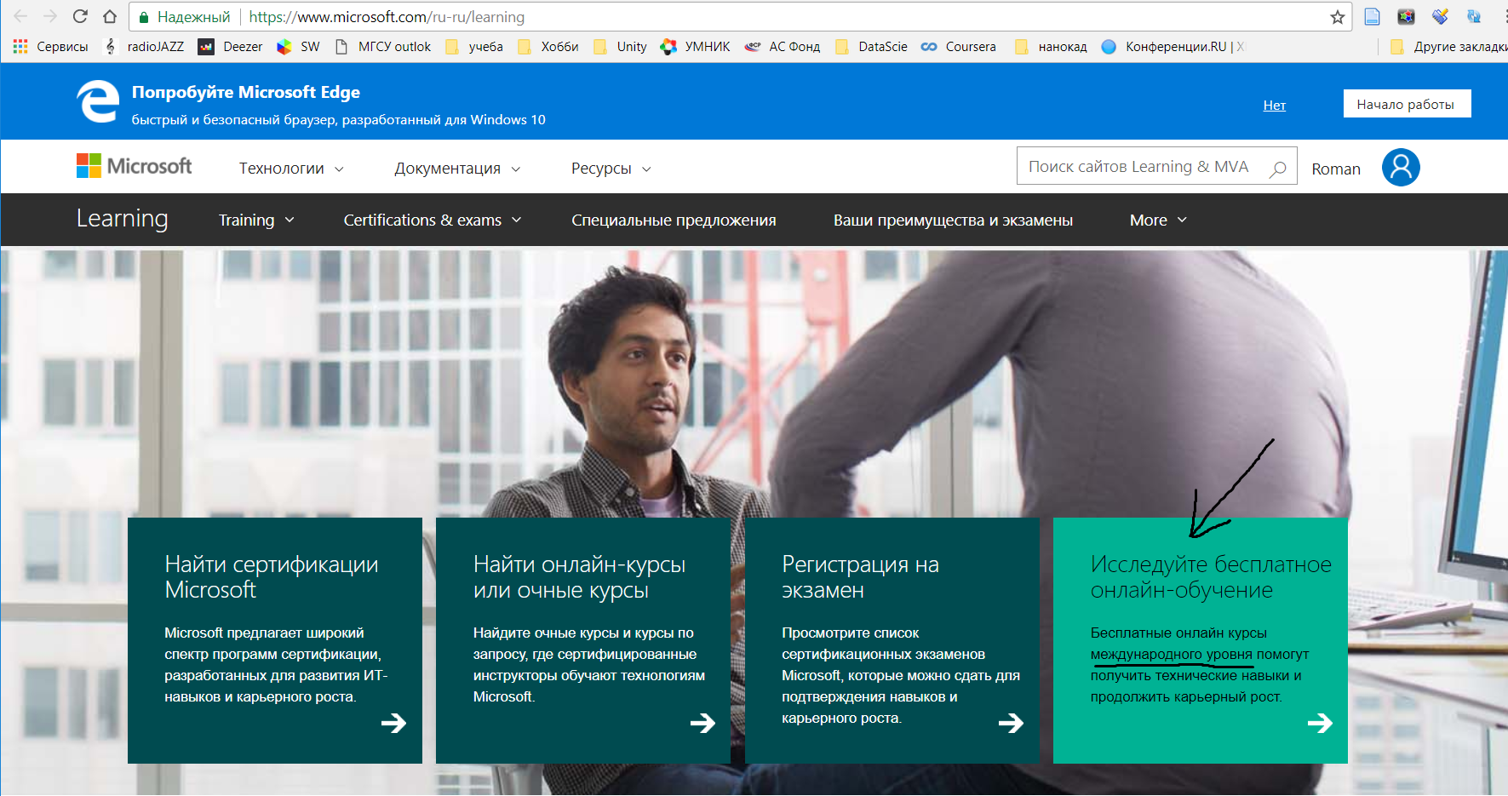
Task: Expand the Документация dropdown
Action: click(x=457, y=169)
